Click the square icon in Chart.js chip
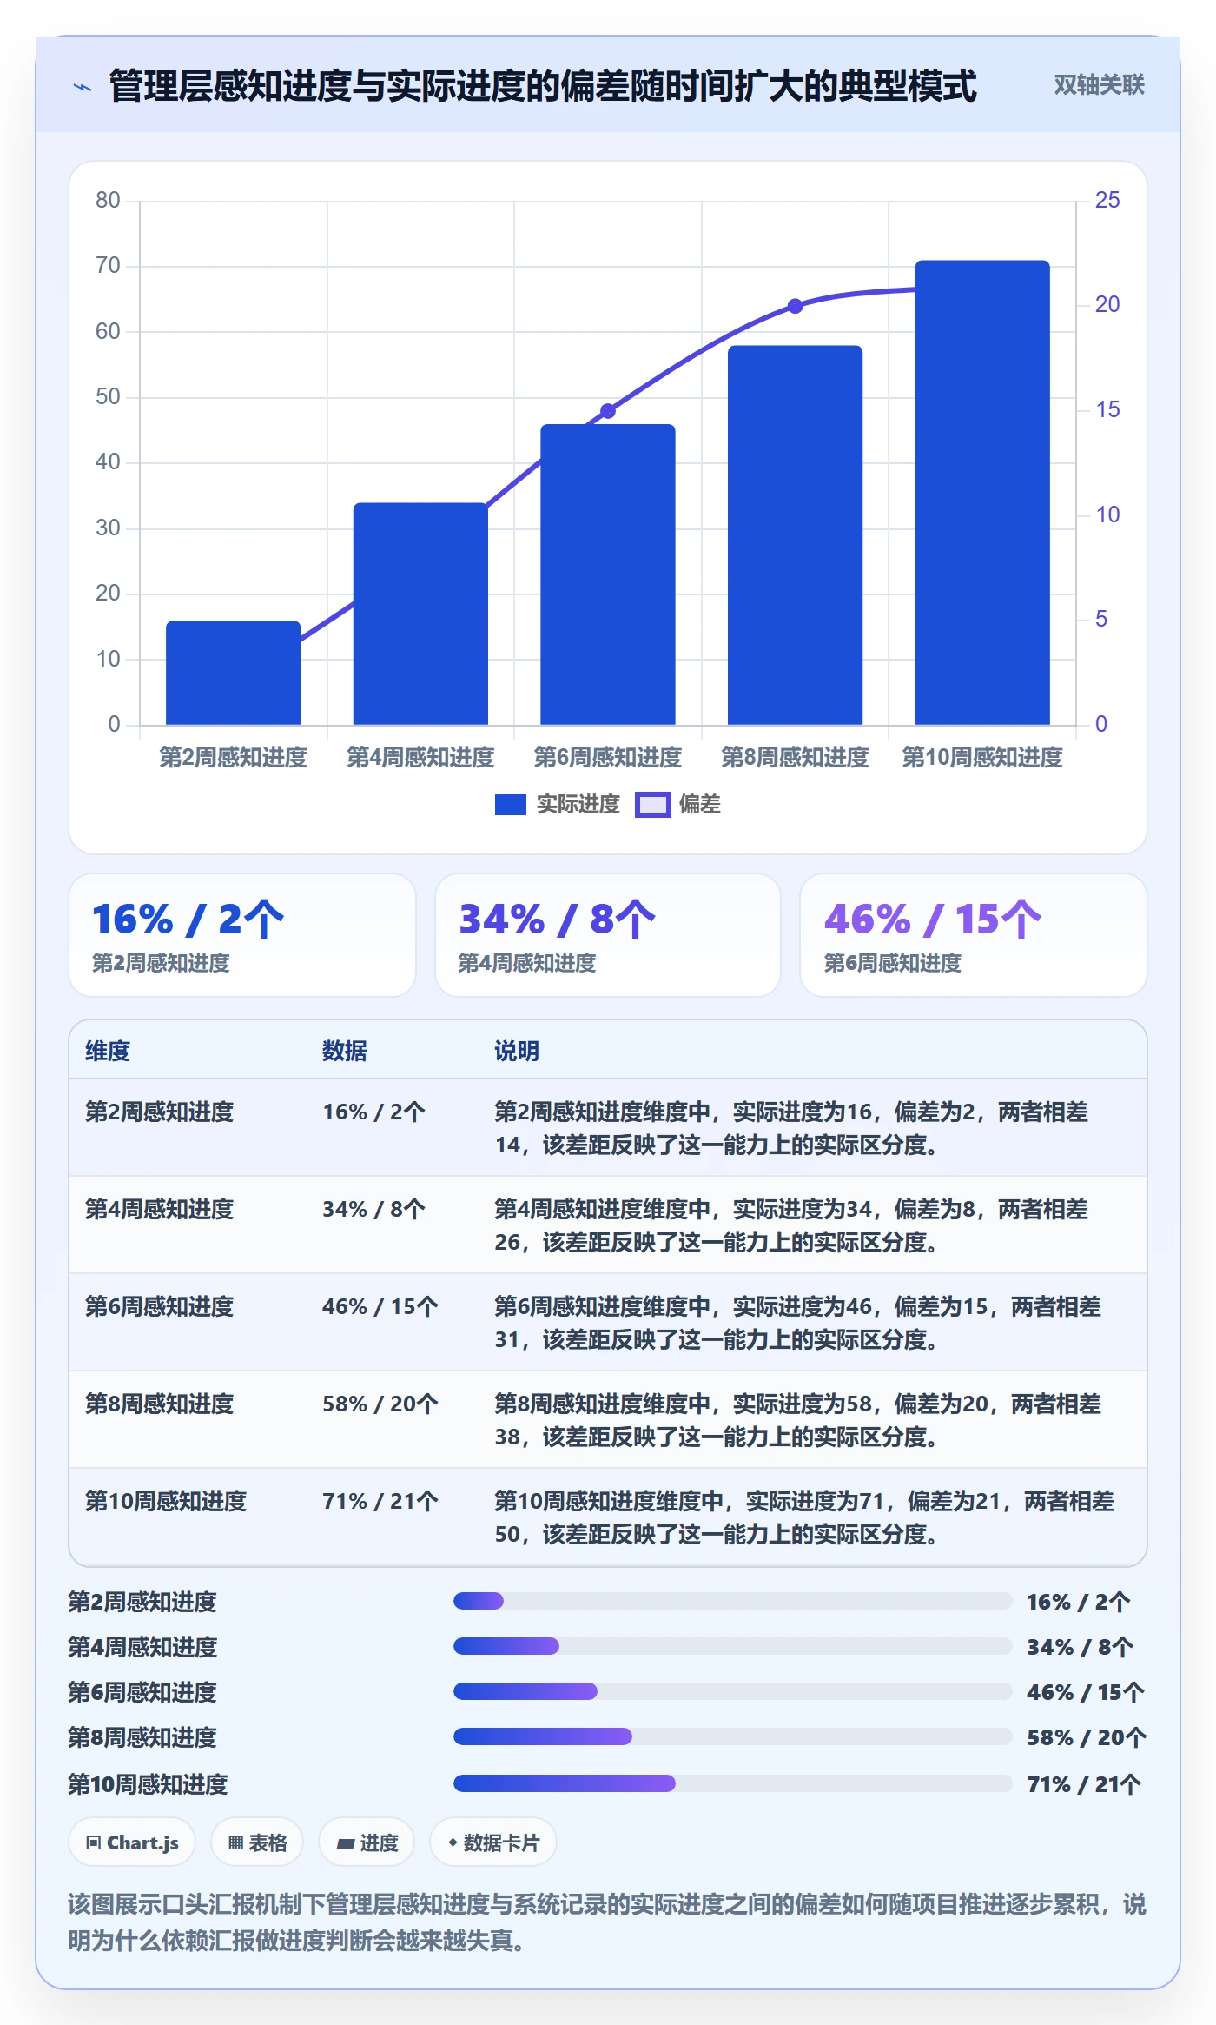 pos(94,1843)
